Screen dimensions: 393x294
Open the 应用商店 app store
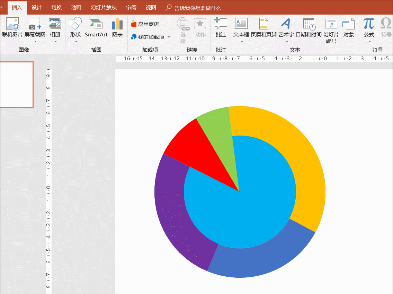[x=145, y=24]
